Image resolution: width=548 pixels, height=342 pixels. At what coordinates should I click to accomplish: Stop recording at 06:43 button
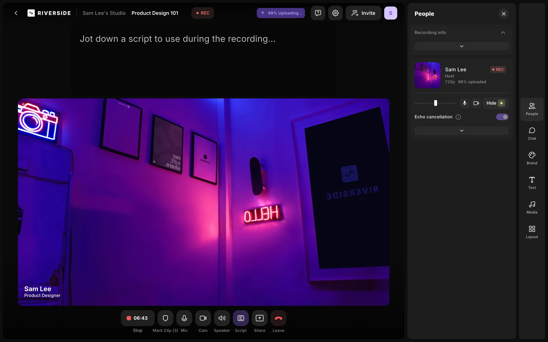(x=138, y=318)
